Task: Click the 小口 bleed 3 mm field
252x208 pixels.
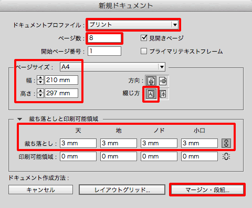Action: (x=199, y=143)
